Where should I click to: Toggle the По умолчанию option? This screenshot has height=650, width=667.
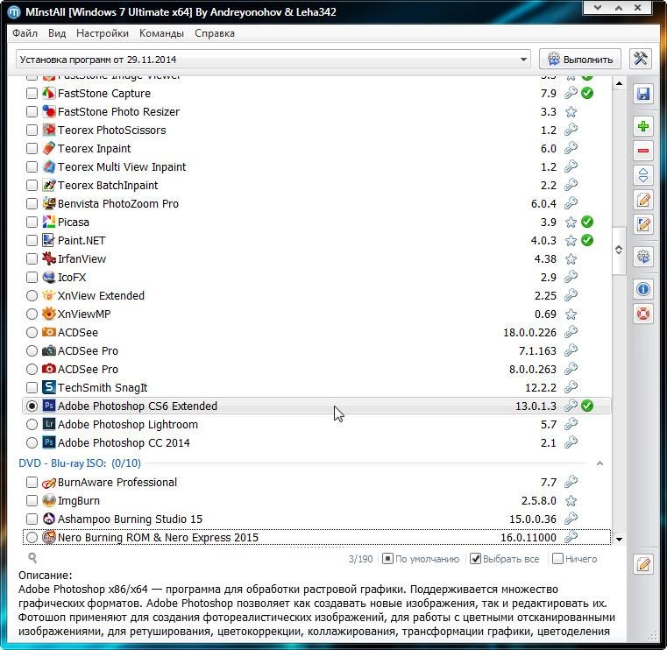pyautogui.click(x=421, y=559)
